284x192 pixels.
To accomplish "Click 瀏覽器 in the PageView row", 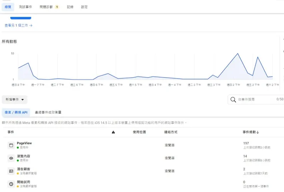I will point(170,145).
